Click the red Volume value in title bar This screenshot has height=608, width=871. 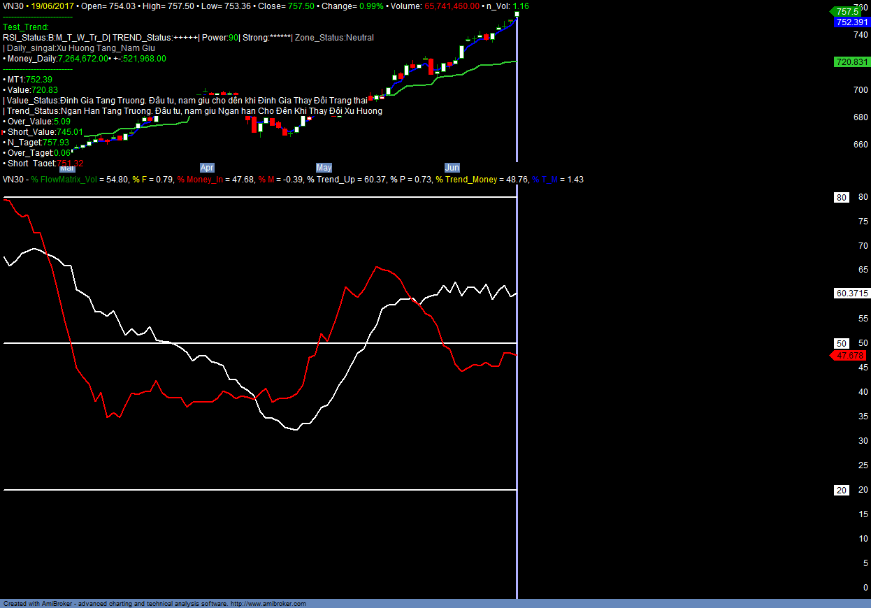tap(452, 6)
